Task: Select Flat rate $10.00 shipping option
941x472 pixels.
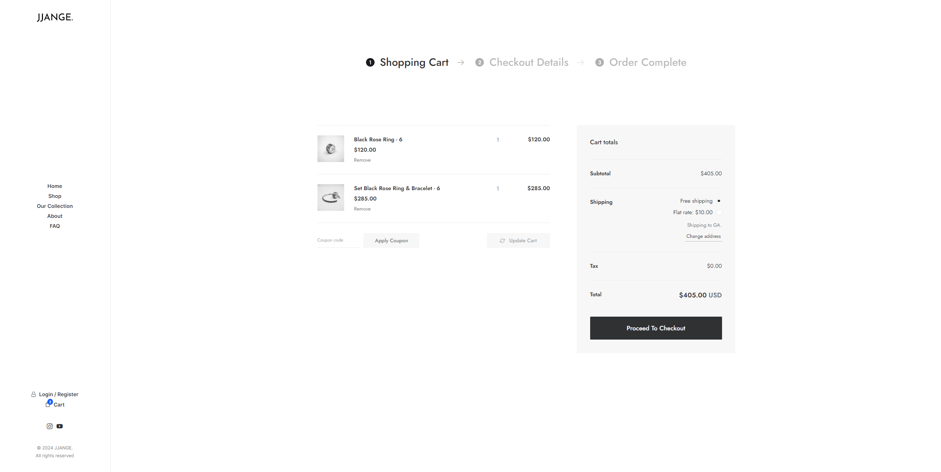Action: [719, 212]
